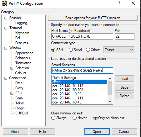Viewport: 141px width, 137px height.
Task: Click the question mark help button
Action: (x=119, y=3)
